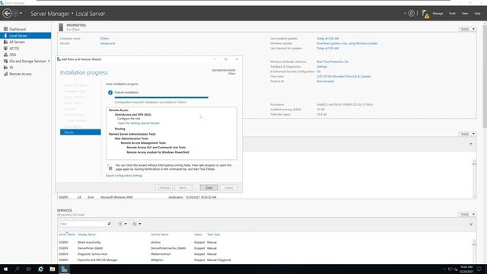The image size is (487, 274).
Task: Open taskbar search magnifier
Action: [x=17, y=269]
